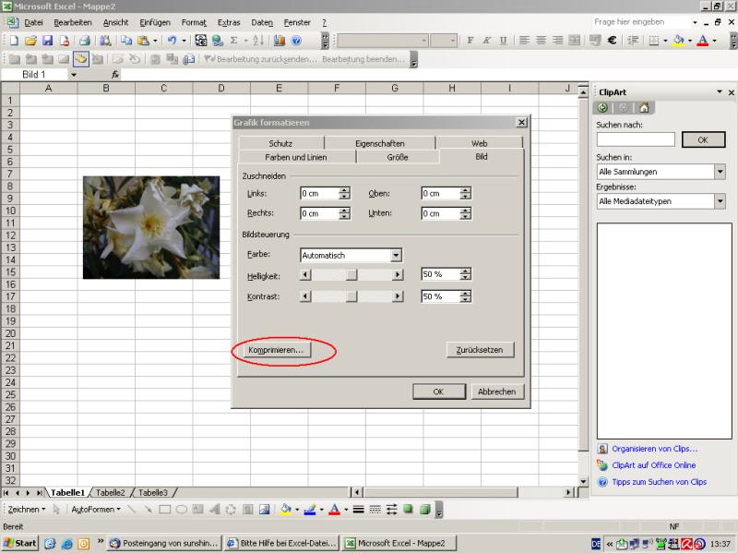Click the AutoSum sigma icon
Viewport: 738px width, 554px height.
tap(233, 41)
